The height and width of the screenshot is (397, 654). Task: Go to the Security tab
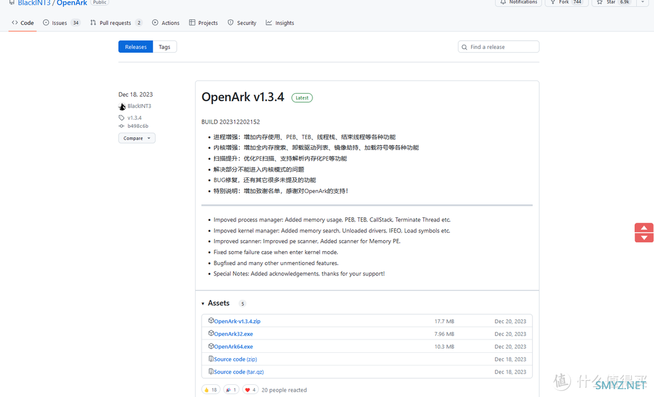[x=242, y=23]
